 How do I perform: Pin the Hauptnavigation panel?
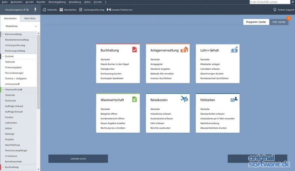click(x=35, y=10)
